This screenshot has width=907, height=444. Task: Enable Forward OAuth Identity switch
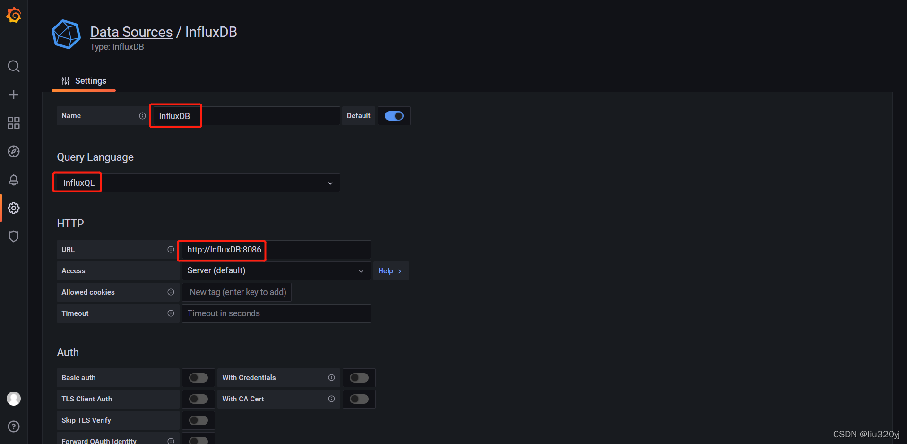(x=199, y=440)
